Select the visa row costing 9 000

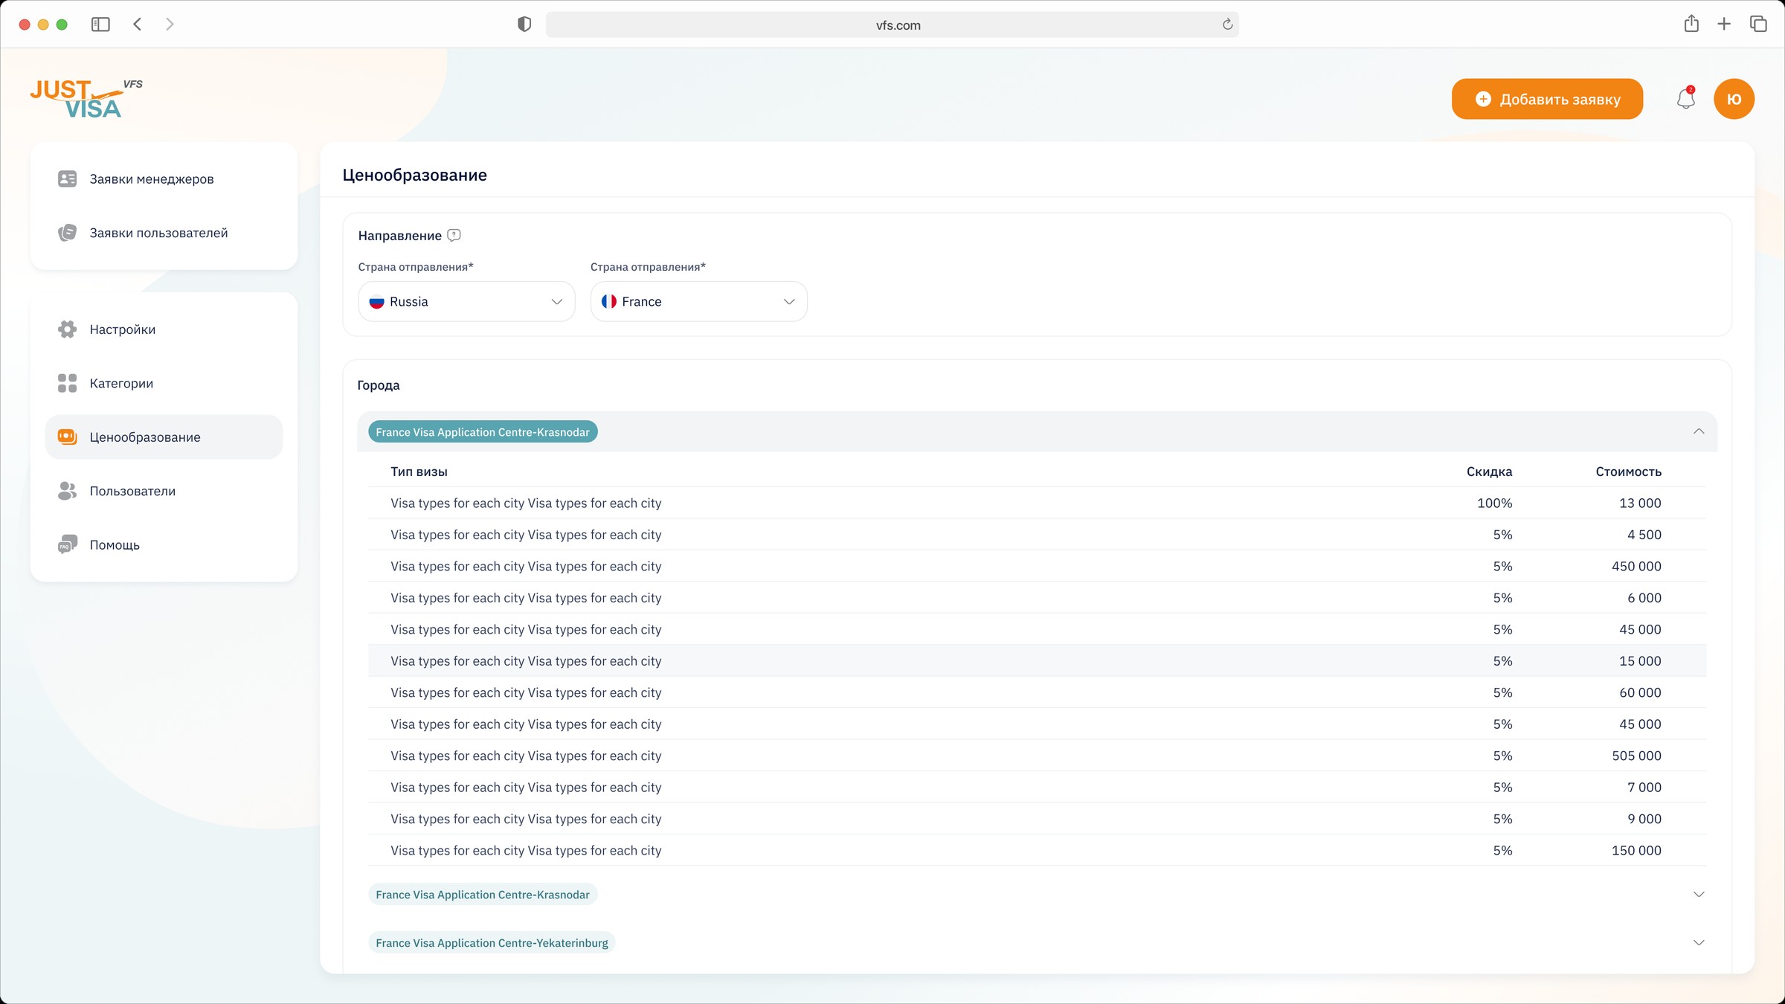tap(1037, 819)
